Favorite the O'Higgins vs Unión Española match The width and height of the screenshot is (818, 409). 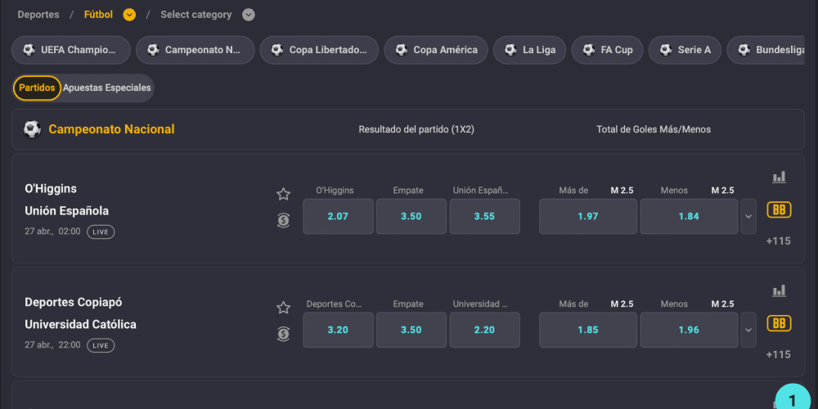click(x=283, y=194)
